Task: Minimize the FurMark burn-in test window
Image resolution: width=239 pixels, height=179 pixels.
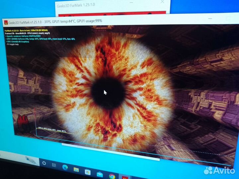Action: pos(210,19)
